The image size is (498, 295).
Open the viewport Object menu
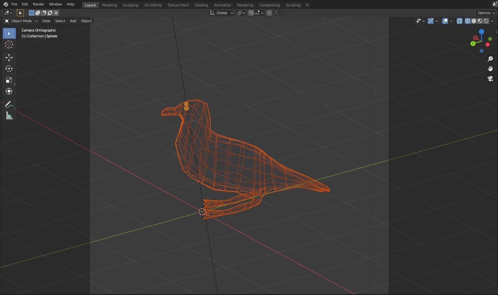[x=86, y=21]
